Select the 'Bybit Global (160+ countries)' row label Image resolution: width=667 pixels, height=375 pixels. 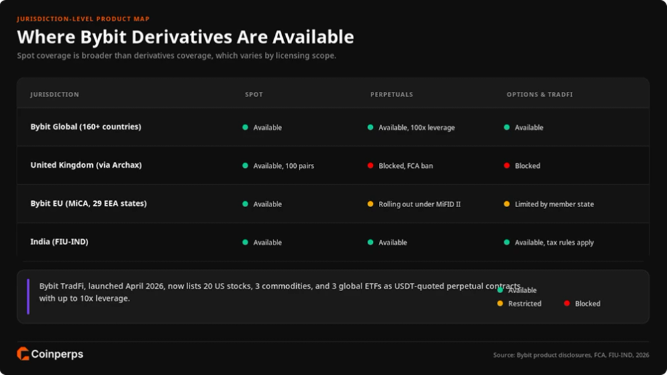(x=85, y=127)
